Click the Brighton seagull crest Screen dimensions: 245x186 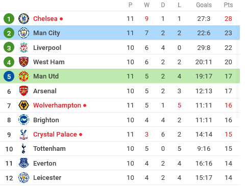[23, 120]
